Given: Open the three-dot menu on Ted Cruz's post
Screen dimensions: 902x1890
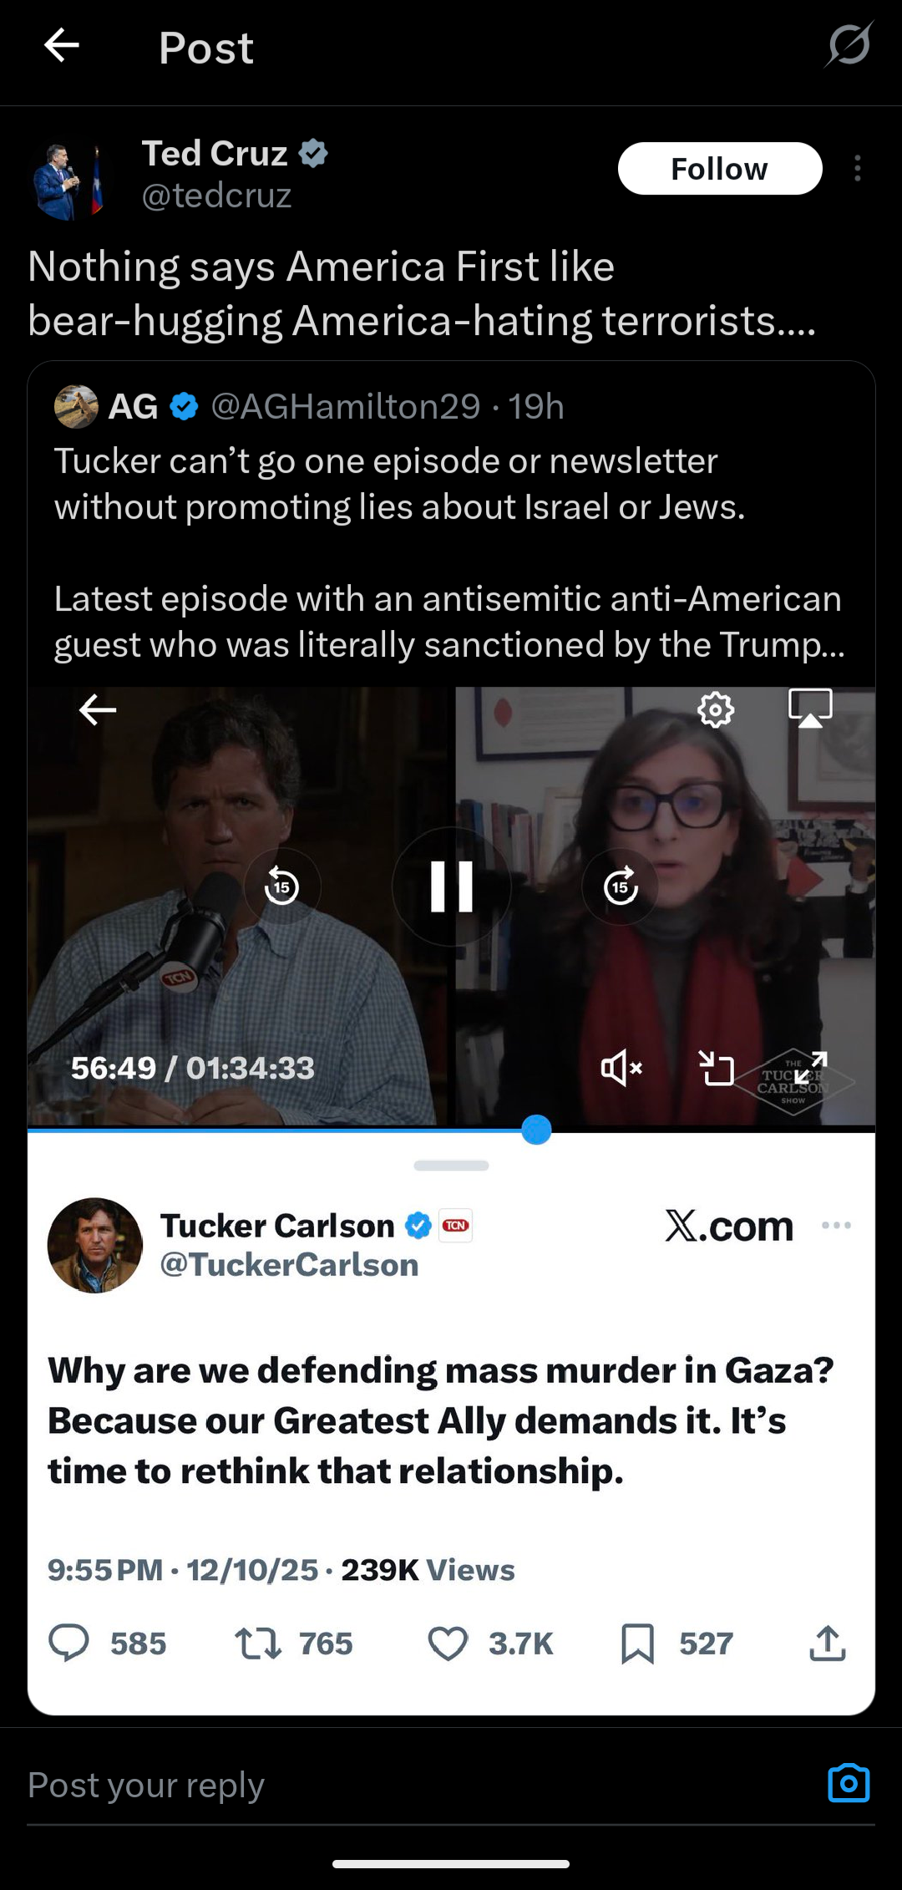Looking at the screenshot, I should click(x=858, y=169).
